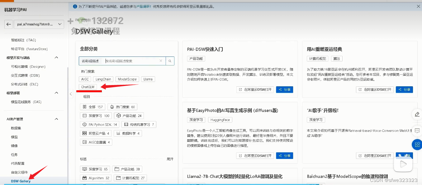Open the blue grid floating icon

[417, 144]
